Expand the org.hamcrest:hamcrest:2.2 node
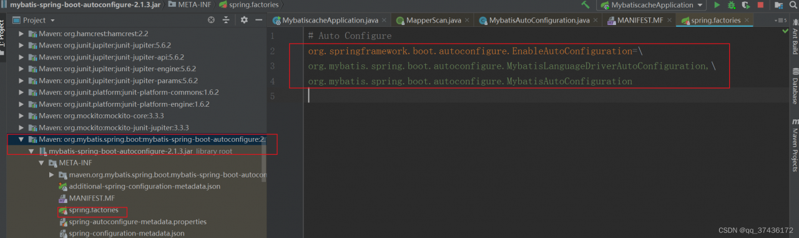This screenshot has width=799, height=238. (x=21, y=34)
